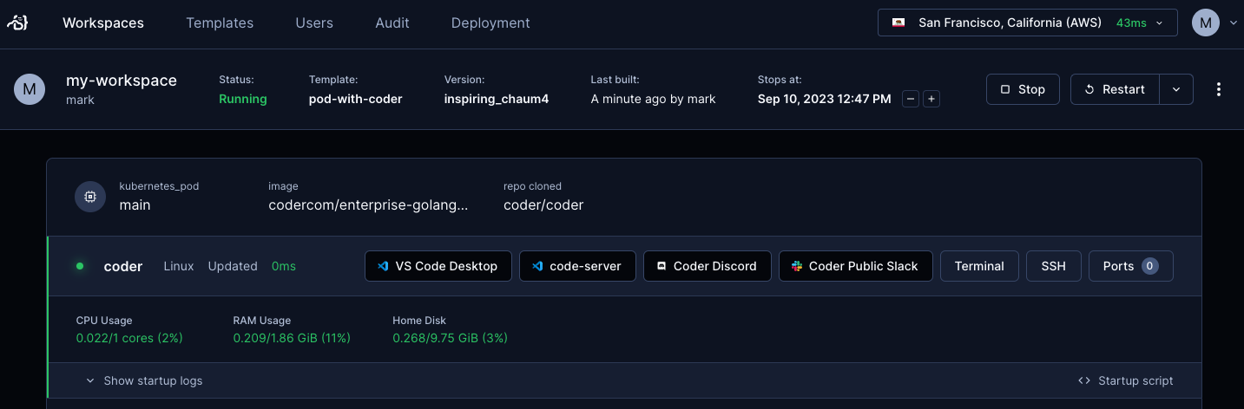Viewport: 1244px width, 409px height.
Task: Open the code-server app
Action: (577, 266)
